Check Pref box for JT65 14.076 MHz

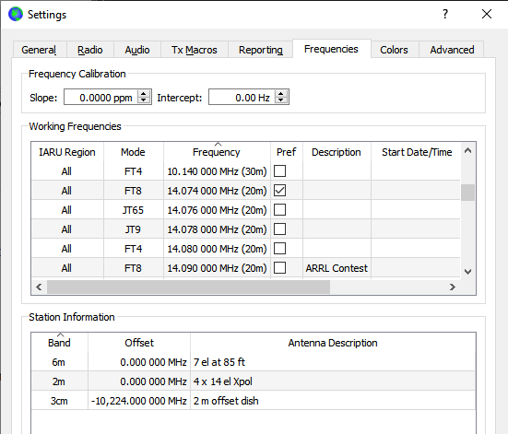click(280, 210)
